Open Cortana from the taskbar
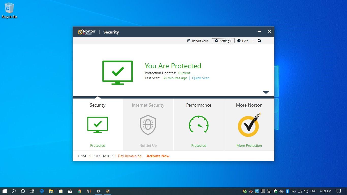Viewport: 347px width, 195px height. 23,191
